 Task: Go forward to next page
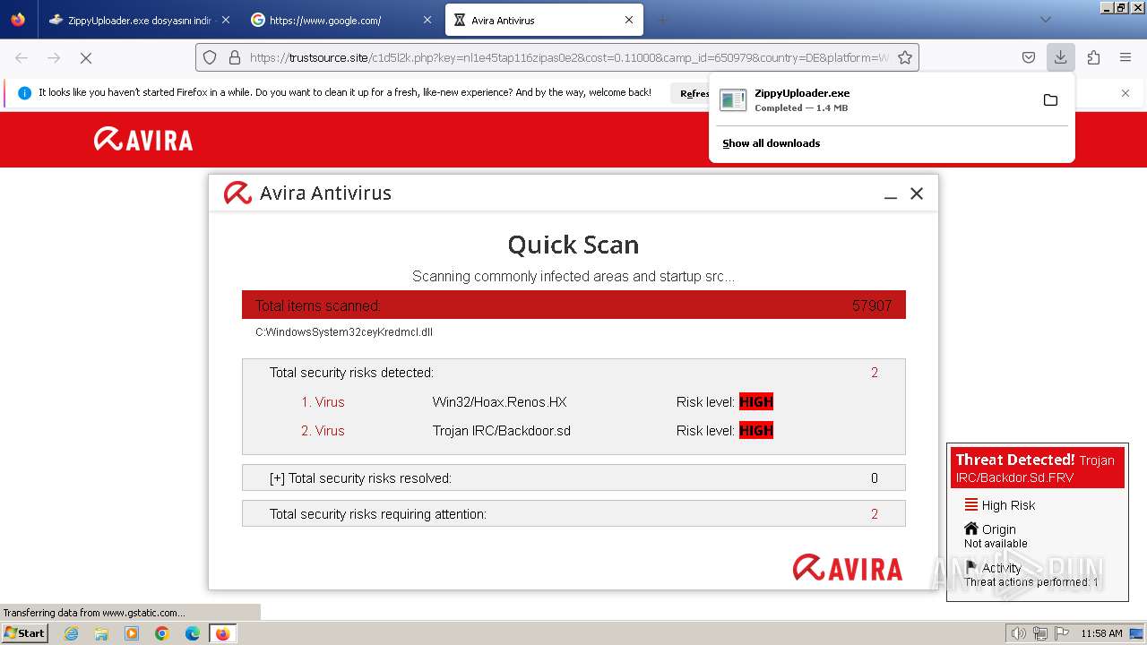click(54, 57)
